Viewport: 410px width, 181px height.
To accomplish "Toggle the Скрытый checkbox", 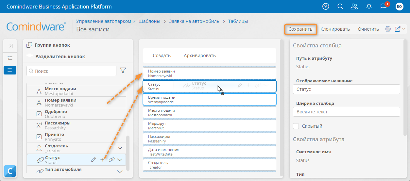I will pyautogui.click(x=296, y=126).
